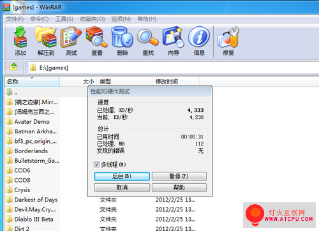This screenshot has width=319, height=231.
Task: Open the 收藏夹(O) menu
Action: (93, 19)
